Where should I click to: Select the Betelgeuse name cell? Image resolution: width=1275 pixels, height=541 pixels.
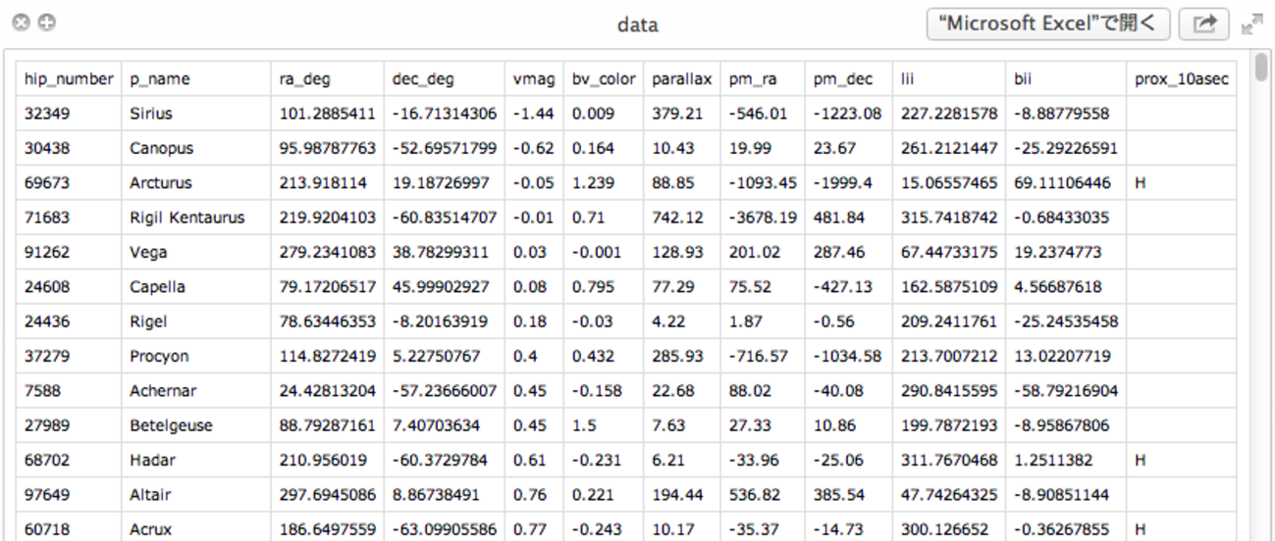[171, 425]
